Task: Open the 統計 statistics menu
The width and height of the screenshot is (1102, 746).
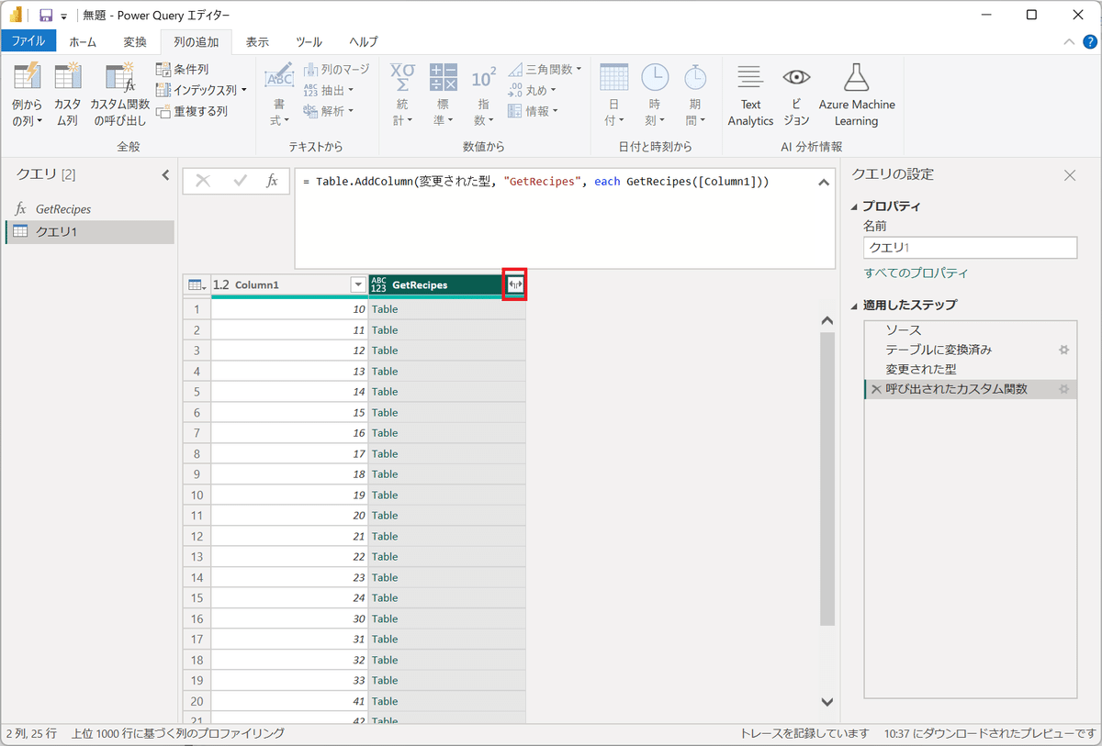Action: click(402, 95)
